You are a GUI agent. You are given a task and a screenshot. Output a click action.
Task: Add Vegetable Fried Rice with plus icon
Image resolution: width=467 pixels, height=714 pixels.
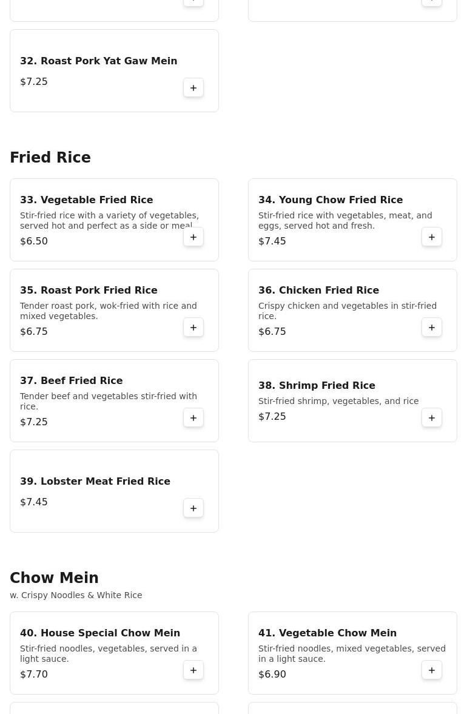coord(193,237)
